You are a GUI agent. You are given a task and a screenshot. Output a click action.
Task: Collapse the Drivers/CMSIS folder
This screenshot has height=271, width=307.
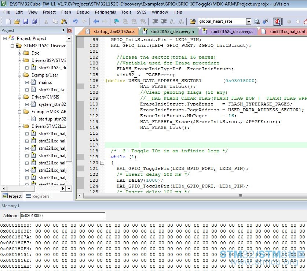pos(19,97)
